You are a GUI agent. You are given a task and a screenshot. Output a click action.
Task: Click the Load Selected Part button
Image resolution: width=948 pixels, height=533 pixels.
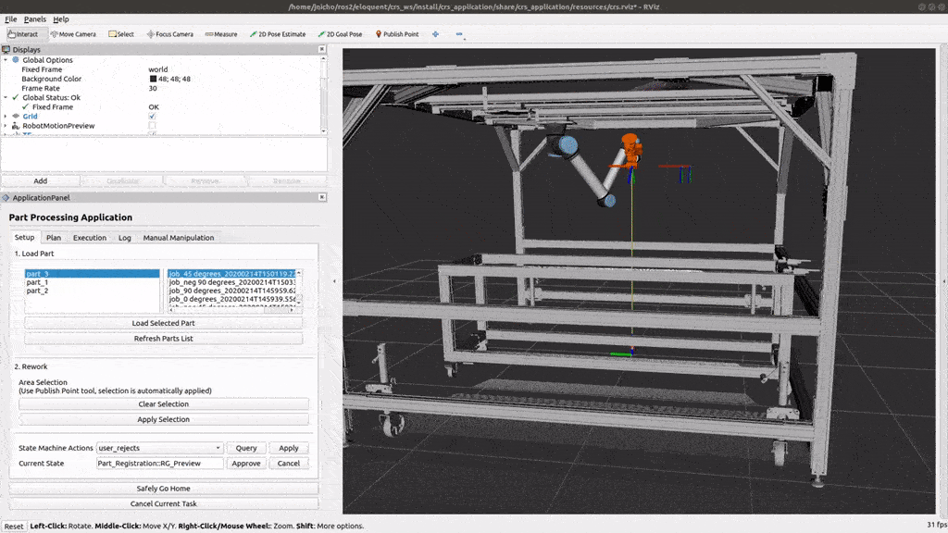point(163,323)
